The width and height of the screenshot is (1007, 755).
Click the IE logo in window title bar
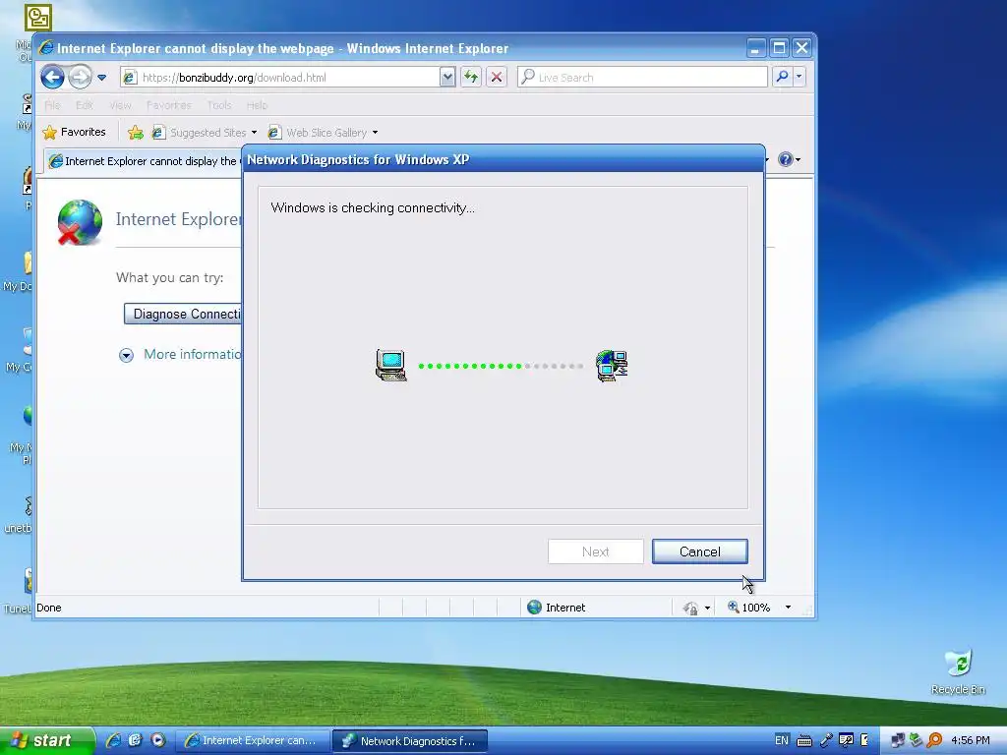[46, 48]
